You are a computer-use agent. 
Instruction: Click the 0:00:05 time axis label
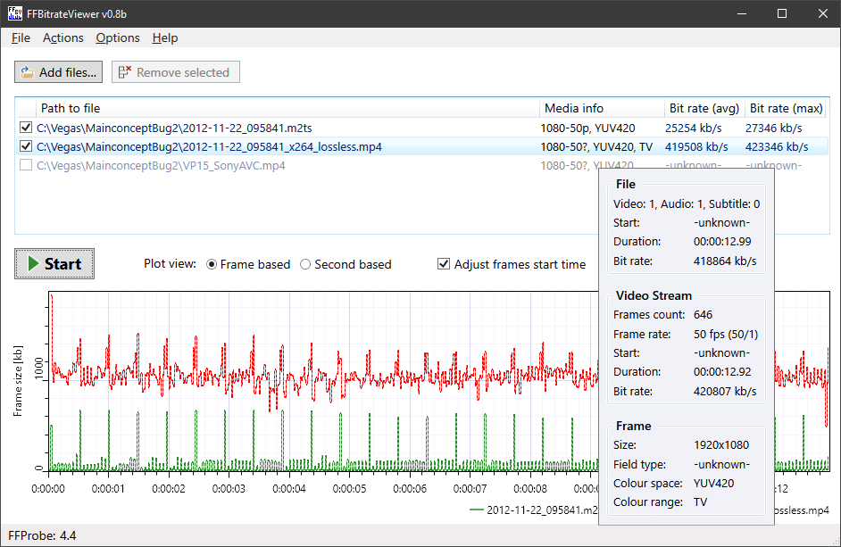click(350, 488)
